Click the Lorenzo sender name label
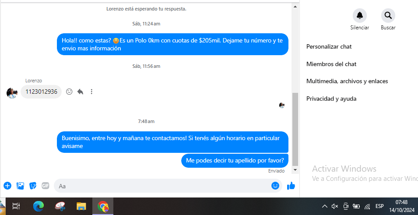This screenshot has height=215, width=418. (34, 81)
